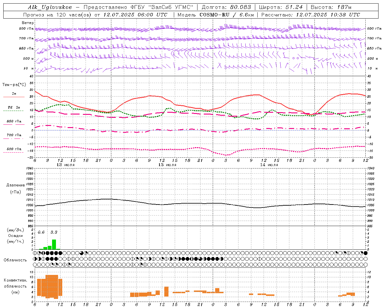The image size is (383, 307).
Task: Select the (км) unit label
Action: 16,292
